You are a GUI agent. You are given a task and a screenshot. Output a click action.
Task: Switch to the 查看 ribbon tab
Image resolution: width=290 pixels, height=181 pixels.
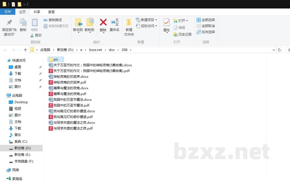click(51, 12)
